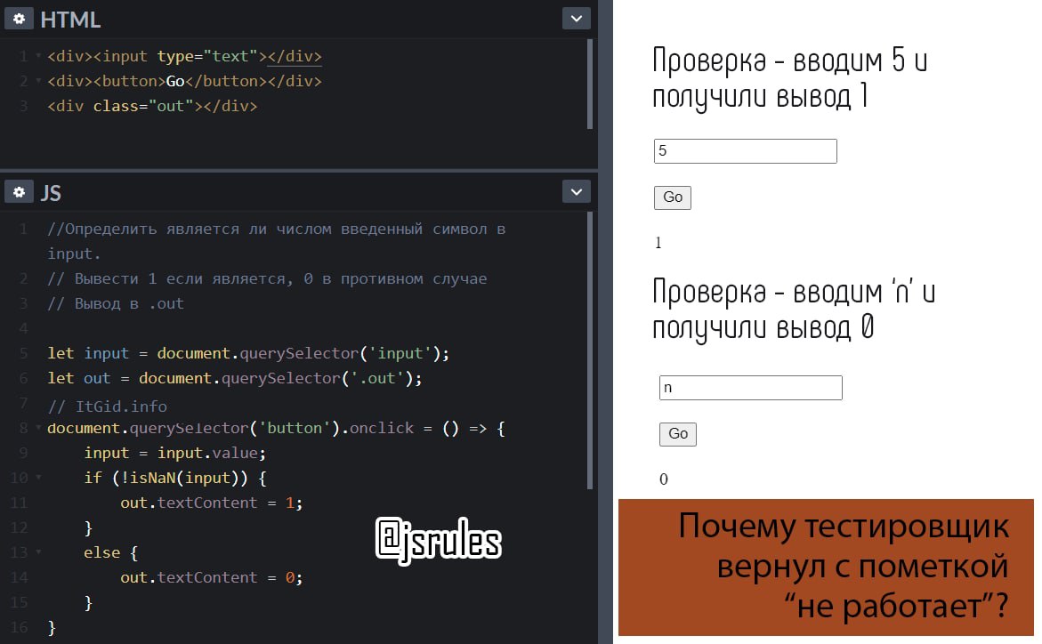The width and height of the screenshot is (1042, 644).
Task: Open the HTML panel settings gear
Action: tap(20, 19)
